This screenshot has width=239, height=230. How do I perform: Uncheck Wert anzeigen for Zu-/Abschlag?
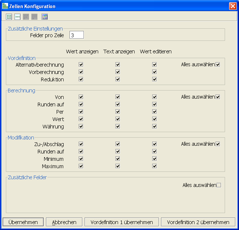point(81,144)
